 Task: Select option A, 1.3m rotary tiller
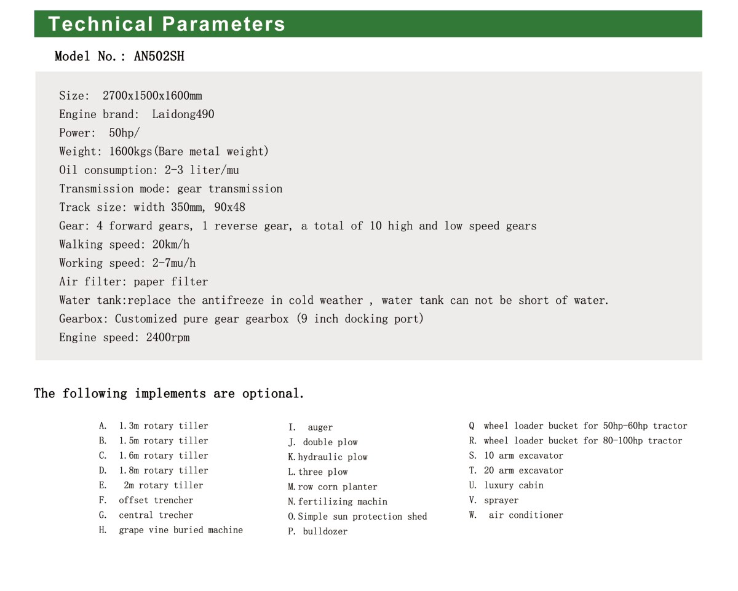[x=163, y=426]
